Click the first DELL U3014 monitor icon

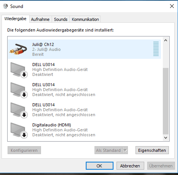[x=19, y=70]
